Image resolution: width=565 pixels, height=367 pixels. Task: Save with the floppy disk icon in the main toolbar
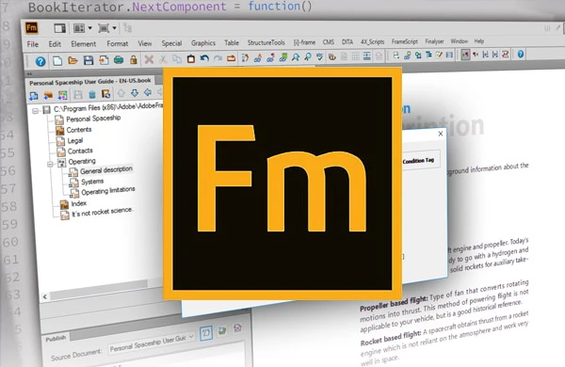click(89, 60)
